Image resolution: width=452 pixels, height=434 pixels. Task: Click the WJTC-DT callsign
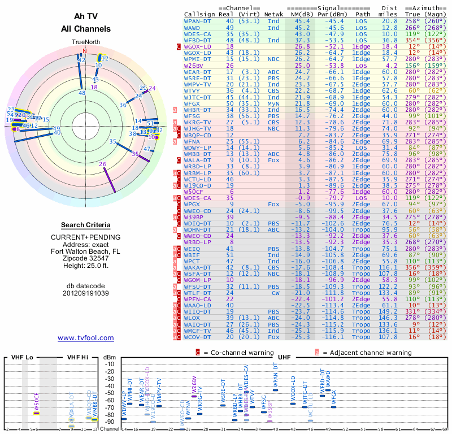[197, 97]
